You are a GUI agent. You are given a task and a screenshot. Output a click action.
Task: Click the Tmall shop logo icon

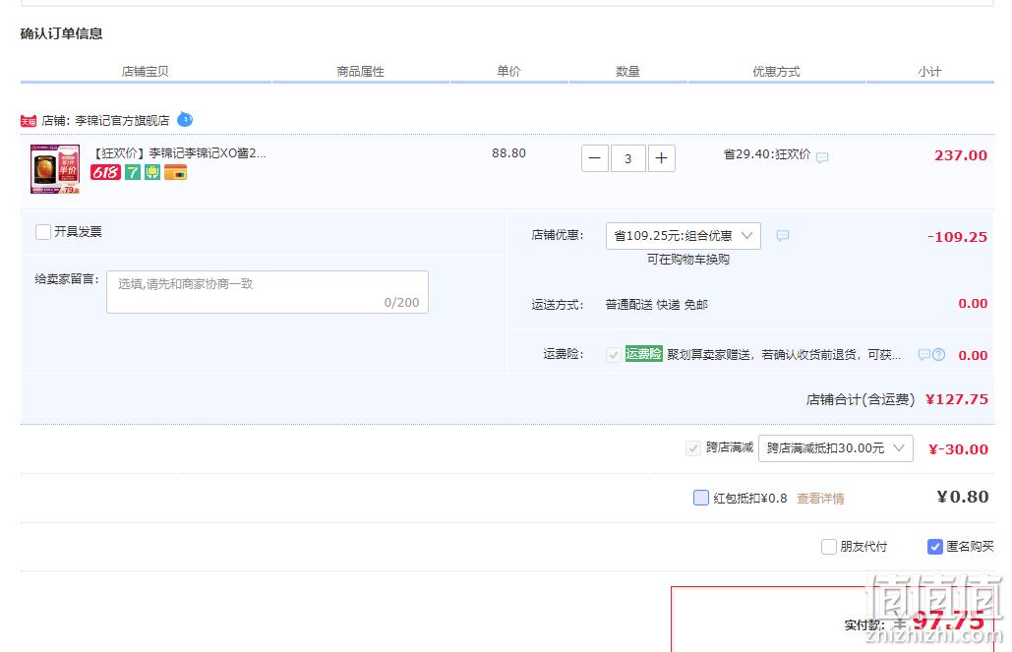coord(29,121)
